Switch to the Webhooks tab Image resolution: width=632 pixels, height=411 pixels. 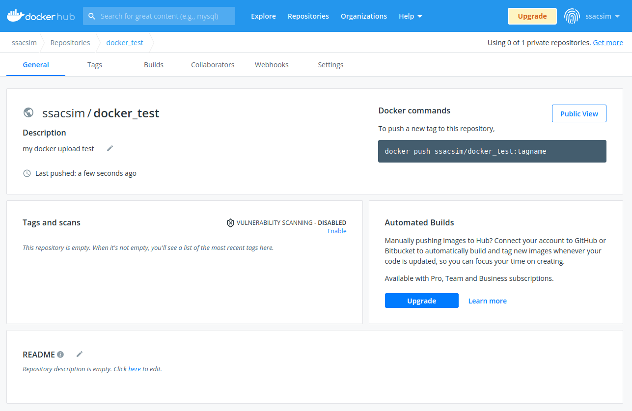click(272, 65)
